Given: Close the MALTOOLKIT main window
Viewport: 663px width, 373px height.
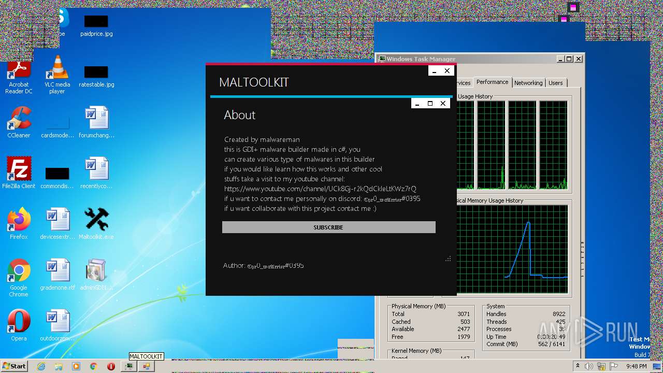Looking at the screenshot, I should [447, 71].
